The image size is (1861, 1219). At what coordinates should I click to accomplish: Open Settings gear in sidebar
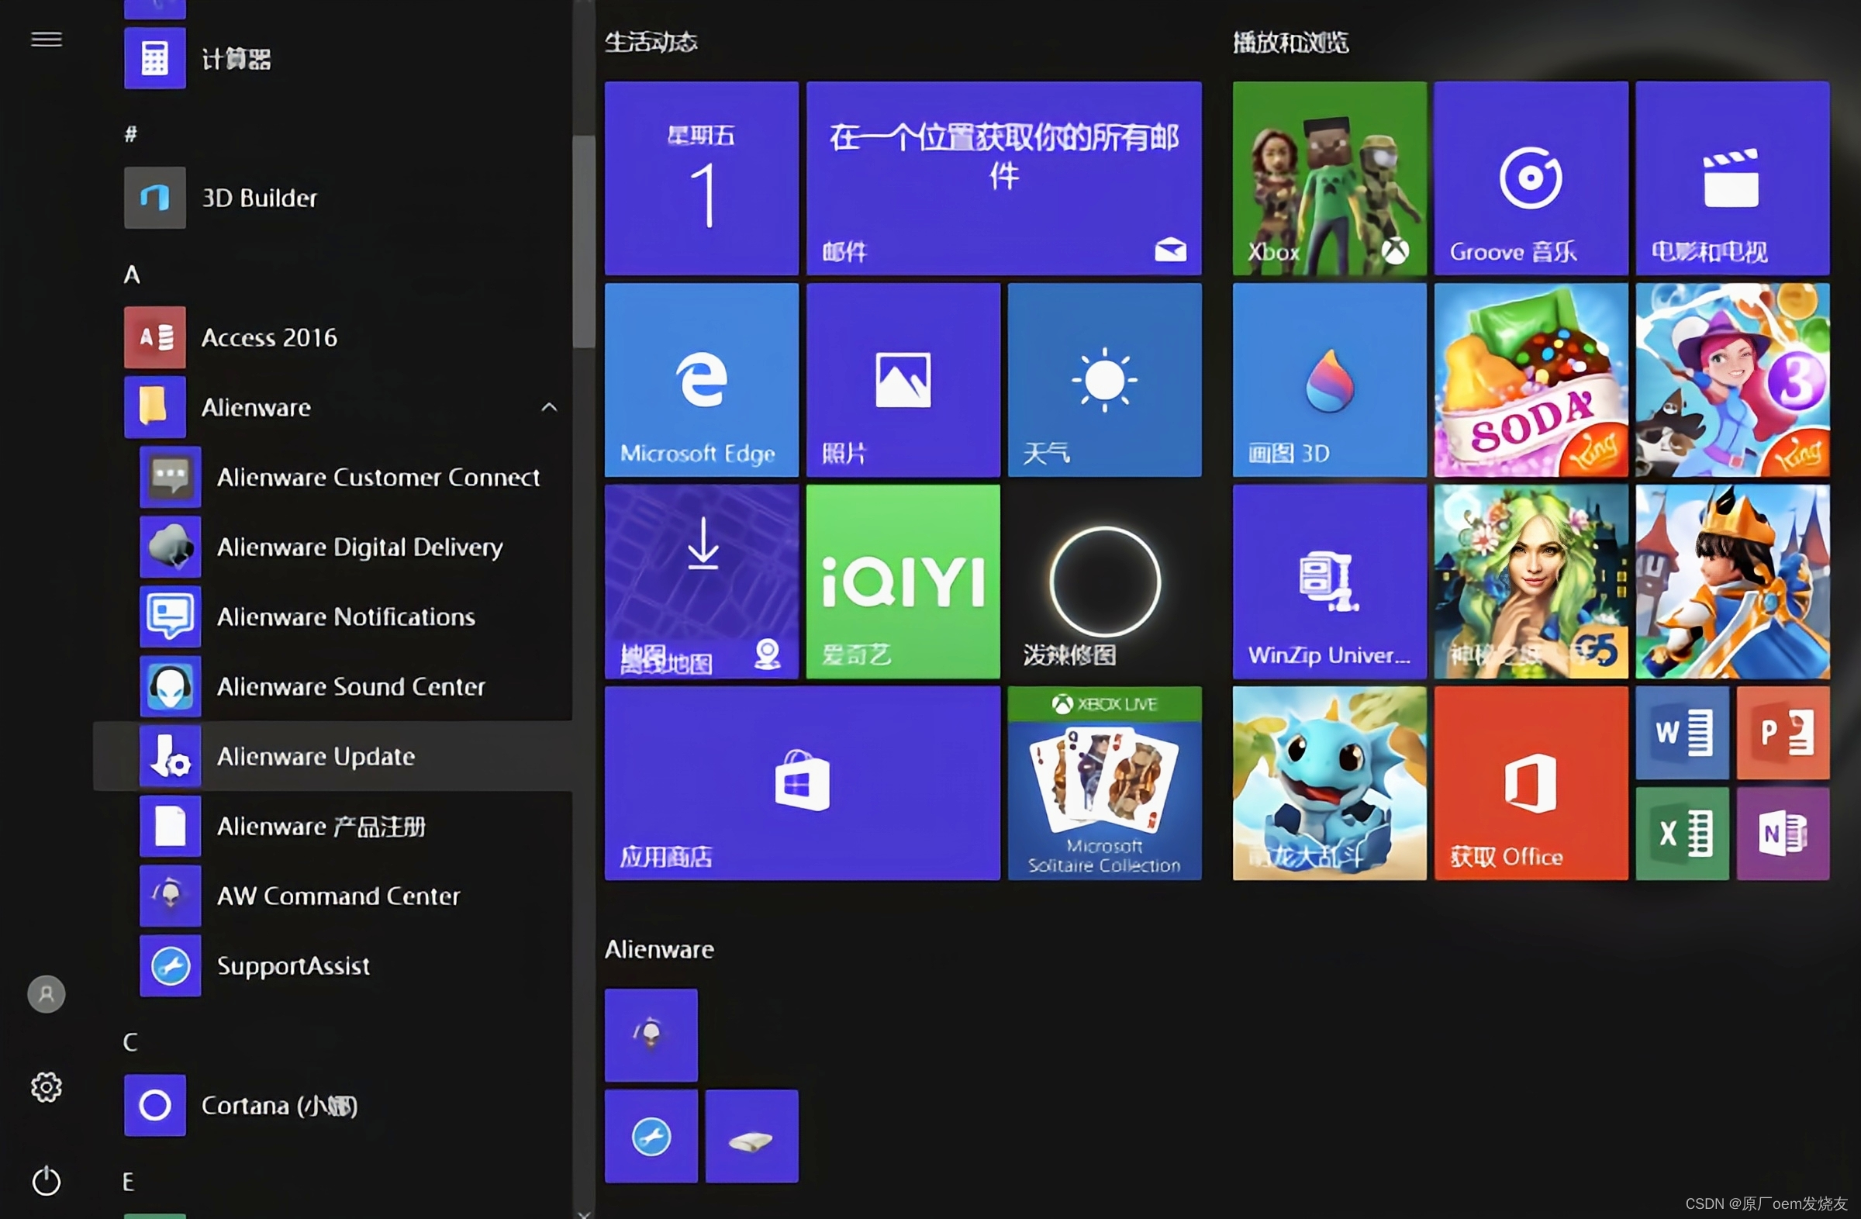pos(46,1087)
